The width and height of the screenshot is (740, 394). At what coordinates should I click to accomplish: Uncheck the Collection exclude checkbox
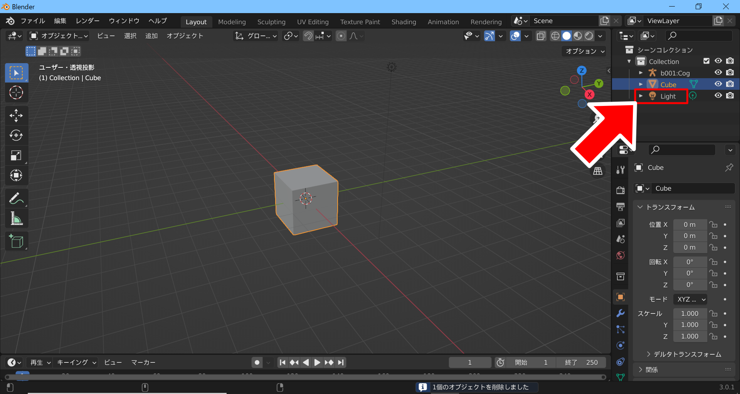coord(706,61)
